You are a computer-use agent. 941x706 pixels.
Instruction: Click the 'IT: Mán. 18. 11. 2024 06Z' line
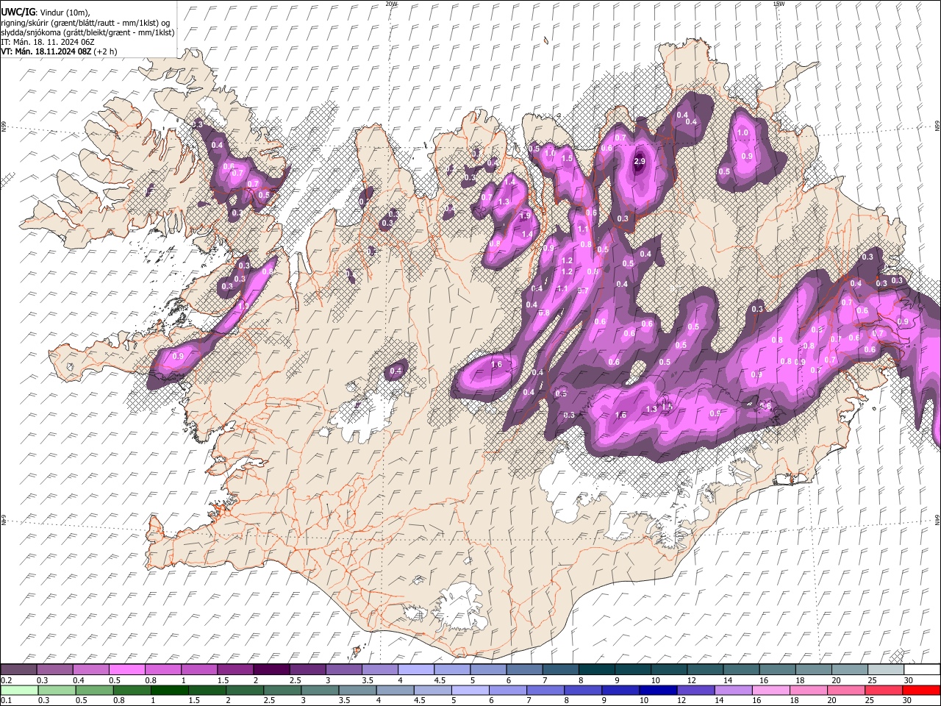click(48, 42)
